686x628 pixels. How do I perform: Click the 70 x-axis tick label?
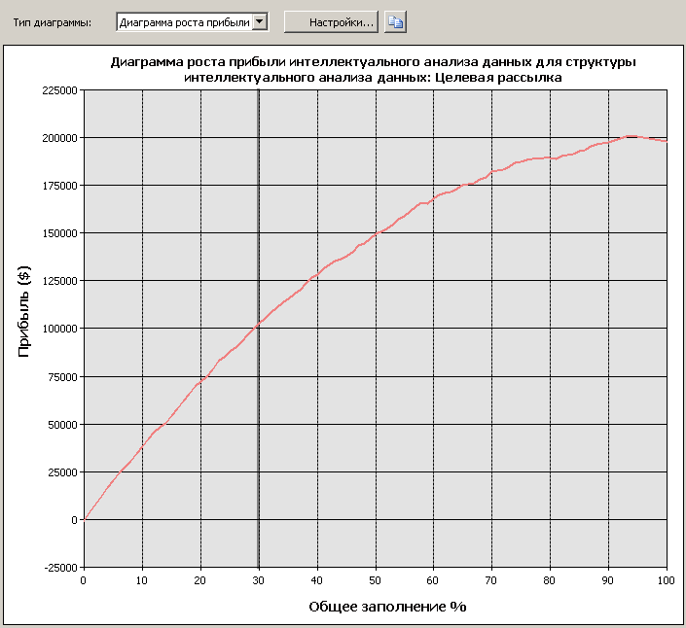tap(490, 580)
